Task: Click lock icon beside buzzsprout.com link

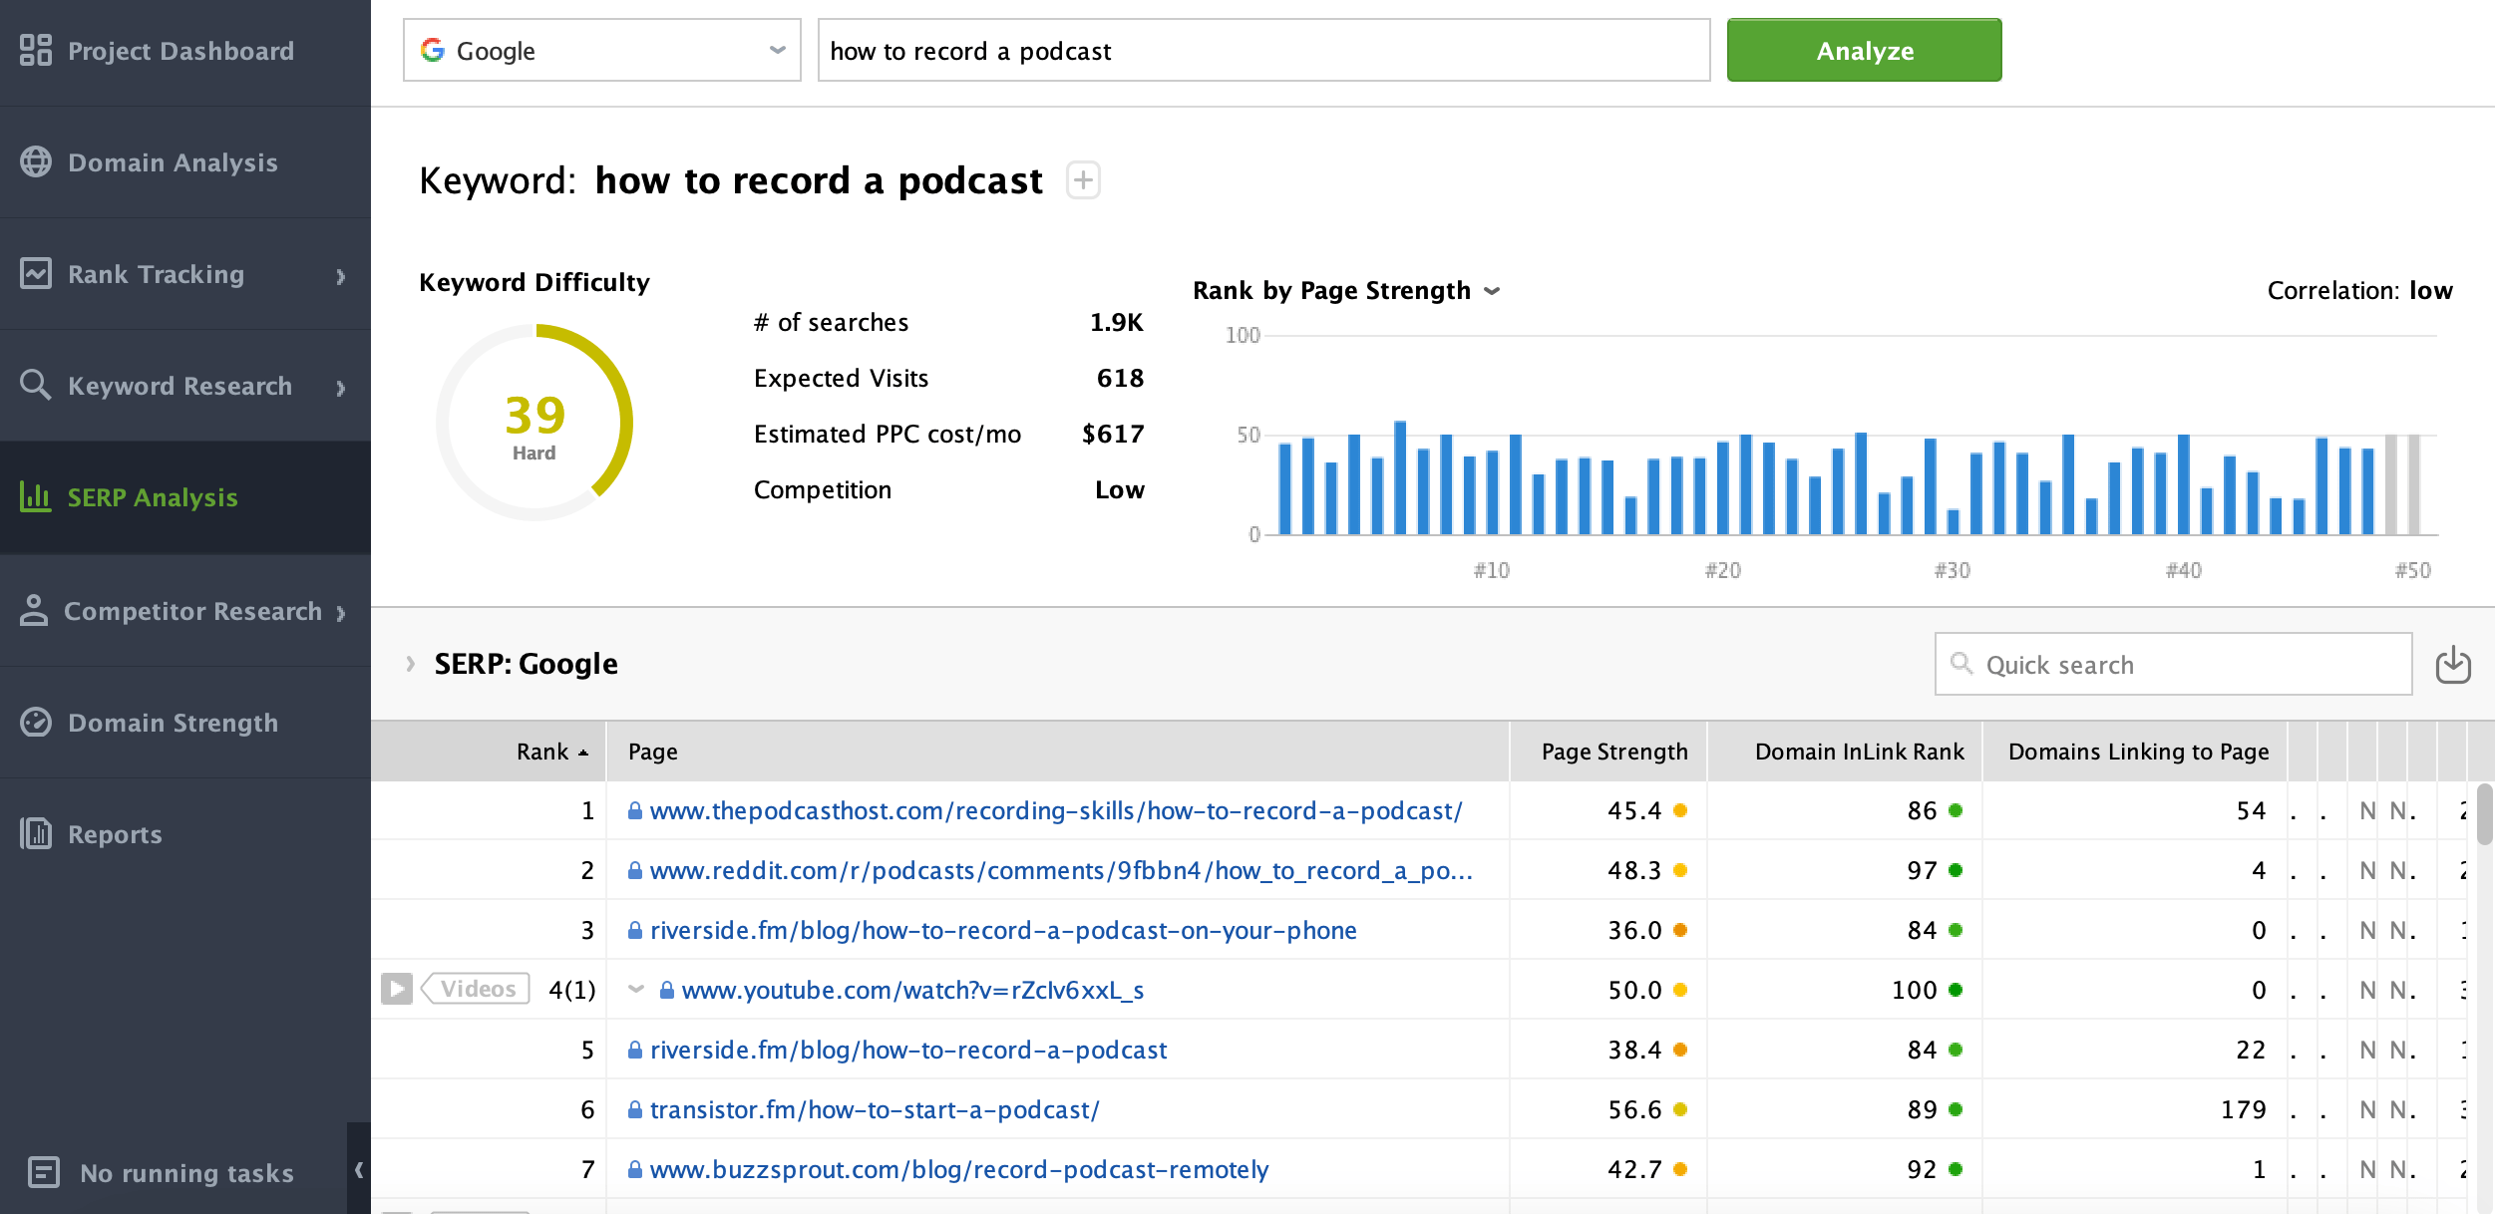Action: pos(635,1169)
